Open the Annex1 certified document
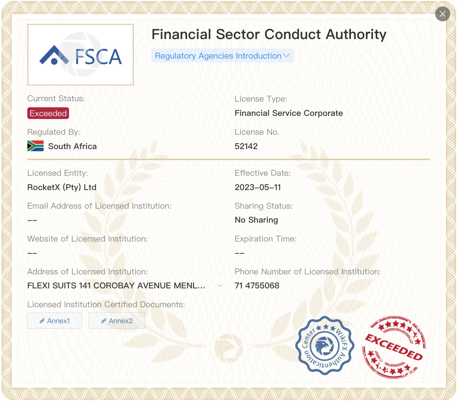The image size is (457, 401). [55, 321]
